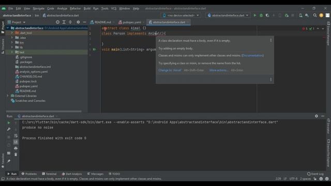Viewport: 331px width, 186px height.
Task: Open the Device Manager side tab
Action: [x=328, y=33]
